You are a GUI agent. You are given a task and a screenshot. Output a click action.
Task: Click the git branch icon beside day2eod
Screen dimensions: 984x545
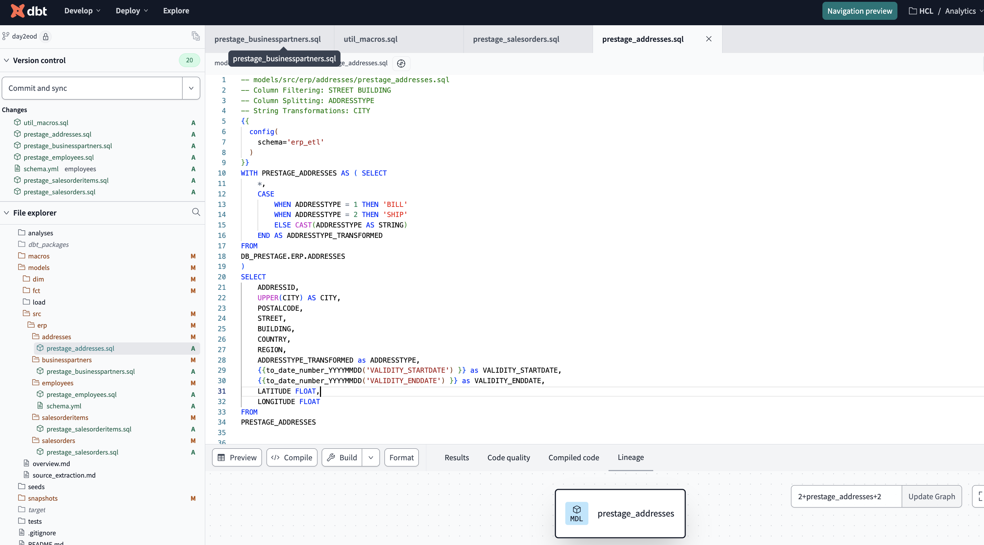pos(5,36)
